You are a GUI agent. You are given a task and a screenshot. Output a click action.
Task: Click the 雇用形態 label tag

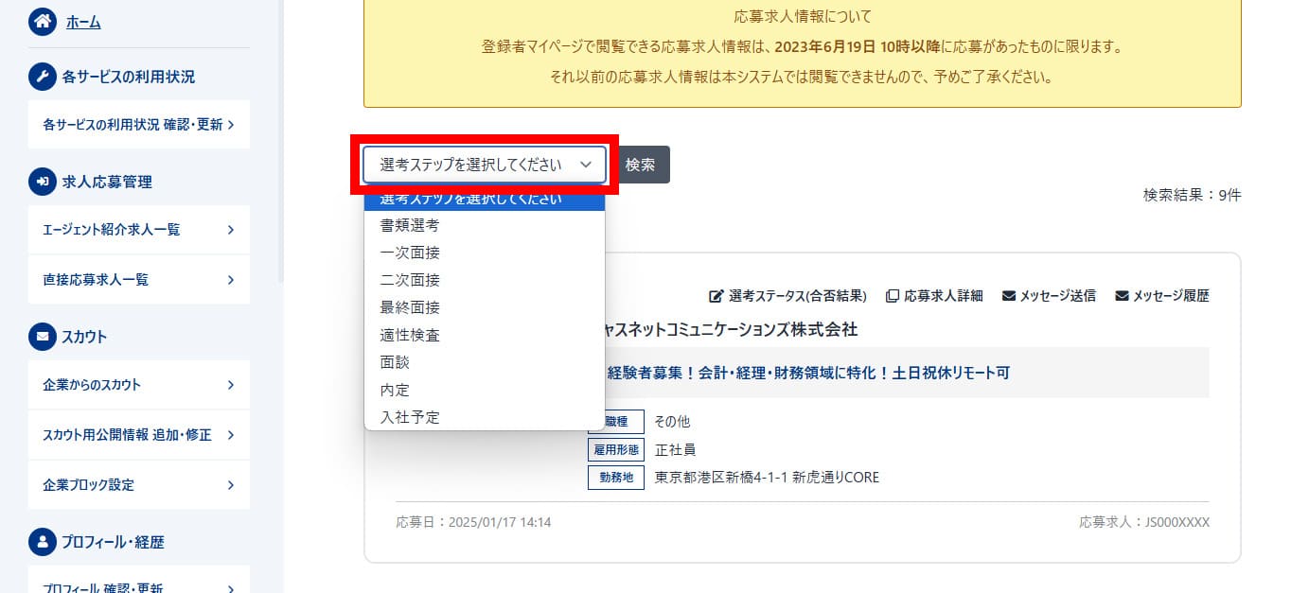tap(615, 449)
